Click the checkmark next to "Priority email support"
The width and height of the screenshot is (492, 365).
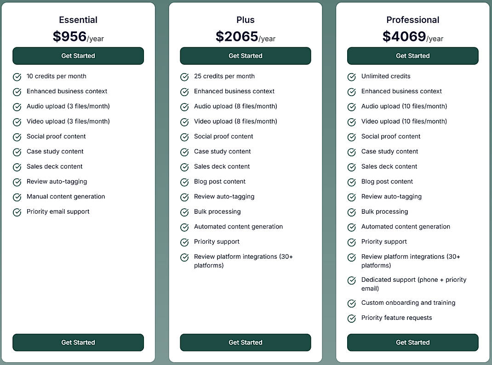(17, 212)
